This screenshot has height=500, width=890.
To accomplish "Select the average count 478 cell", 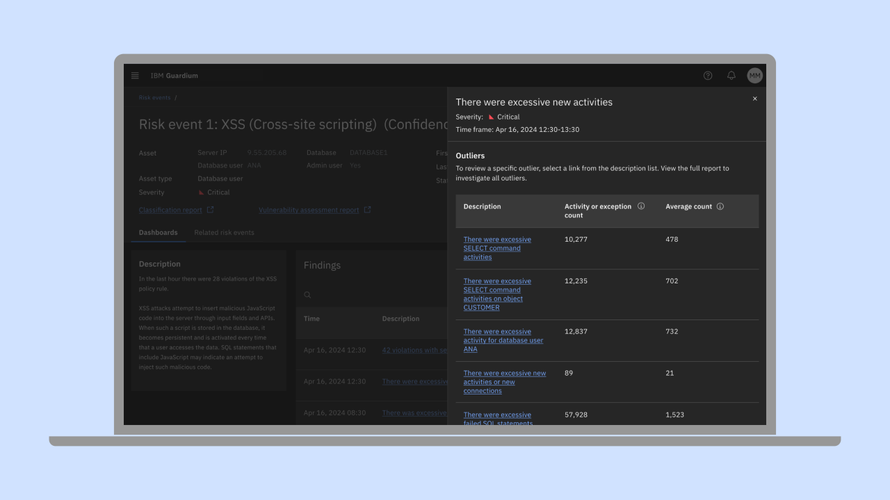I will click(672, 240).
